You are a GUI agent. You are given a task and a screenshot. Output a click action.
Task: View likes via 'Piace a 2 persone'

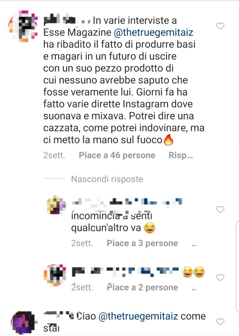click(x=142, y=287)
